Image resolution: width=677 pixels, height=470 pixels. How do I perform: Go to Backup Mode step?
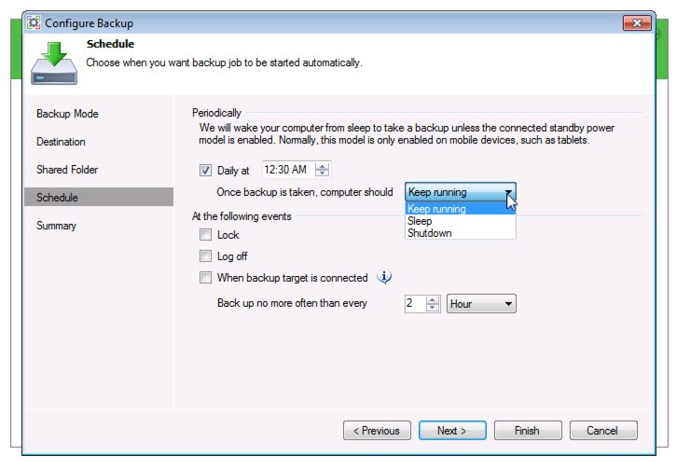[x=67, y=114]
